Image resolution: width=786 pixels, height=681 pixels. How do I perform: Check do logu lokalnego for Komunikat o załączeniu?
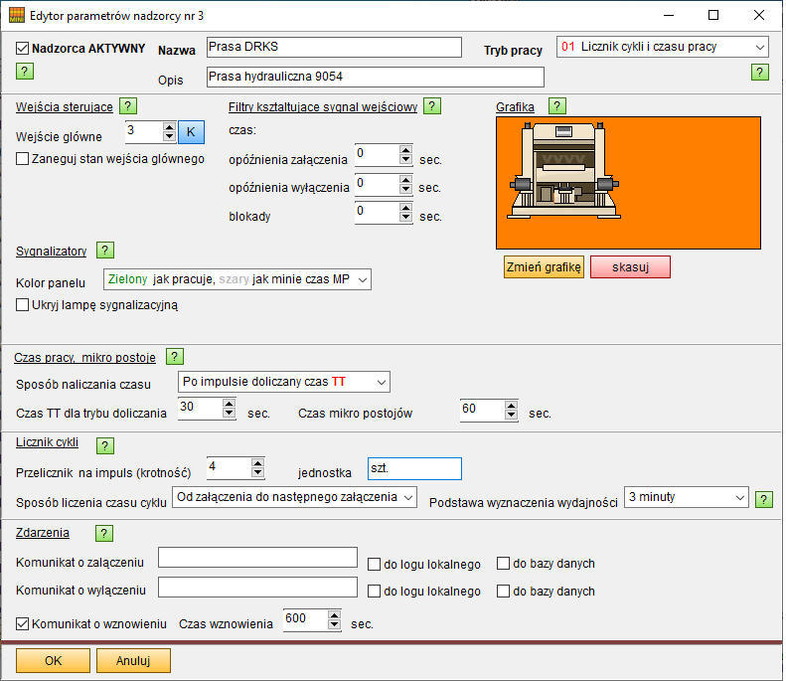374,564
